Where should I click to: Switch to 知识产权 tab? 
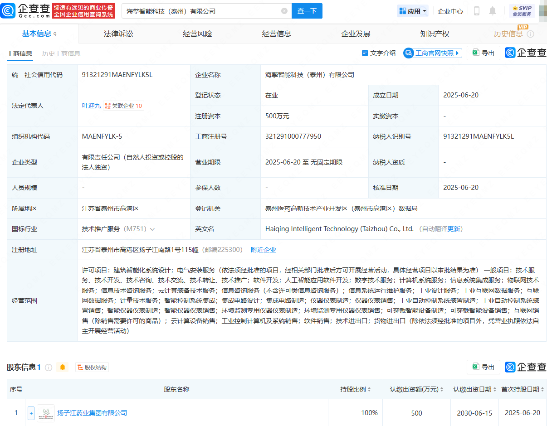[x=435, y=34]
